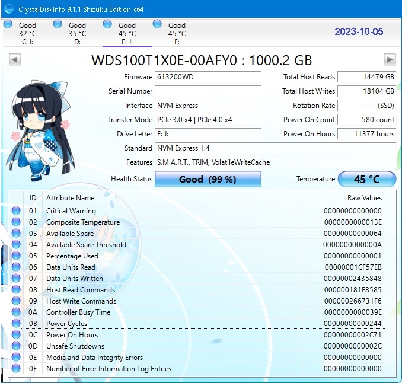This screenshot has width=402, height=383.
Task: Click raw value 0000000000013E
Action: (353, 222)
